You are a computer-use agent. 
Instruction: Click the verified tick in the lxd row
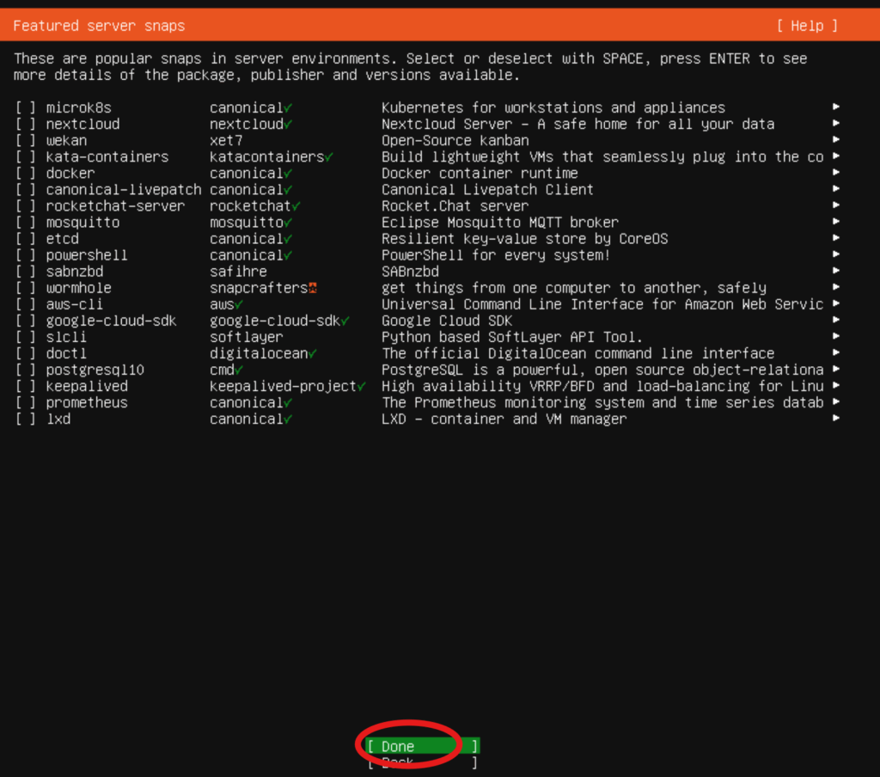coord(288,419)
